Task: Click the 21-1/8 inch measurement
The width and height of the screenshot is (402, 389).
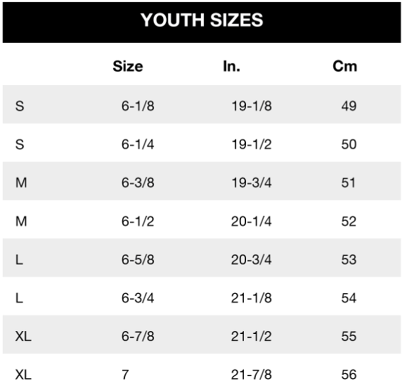Action: [251, 298]
